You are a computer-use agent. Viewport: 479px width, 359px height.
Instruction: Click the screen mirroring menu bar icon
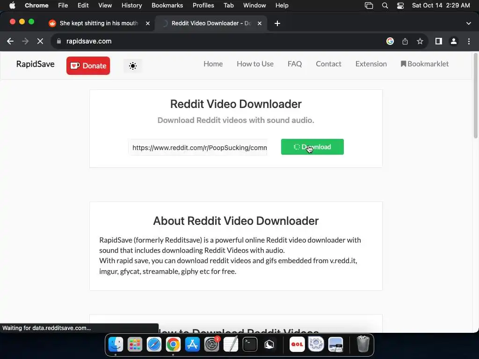pyautogui.click(x=369, y=6)
